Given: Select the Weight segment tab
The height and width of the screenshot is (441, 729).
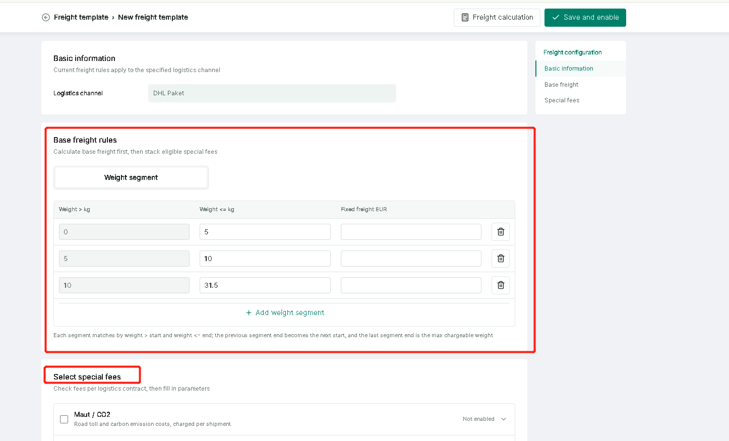Looking at the screenshot, I should coord(131,177).
